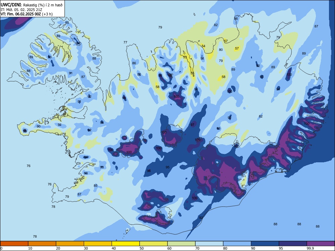Image resolution: width=335 pixels, height=251 pixels.
Task: Click the 'IT: Mið. 05. 02. 2025 21Z' line
Action: (x=21, y=10)
